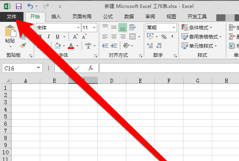Open the 开发工具 ribbon tab
The height and width of the screenshot is (161, 239).
(197, 17)
